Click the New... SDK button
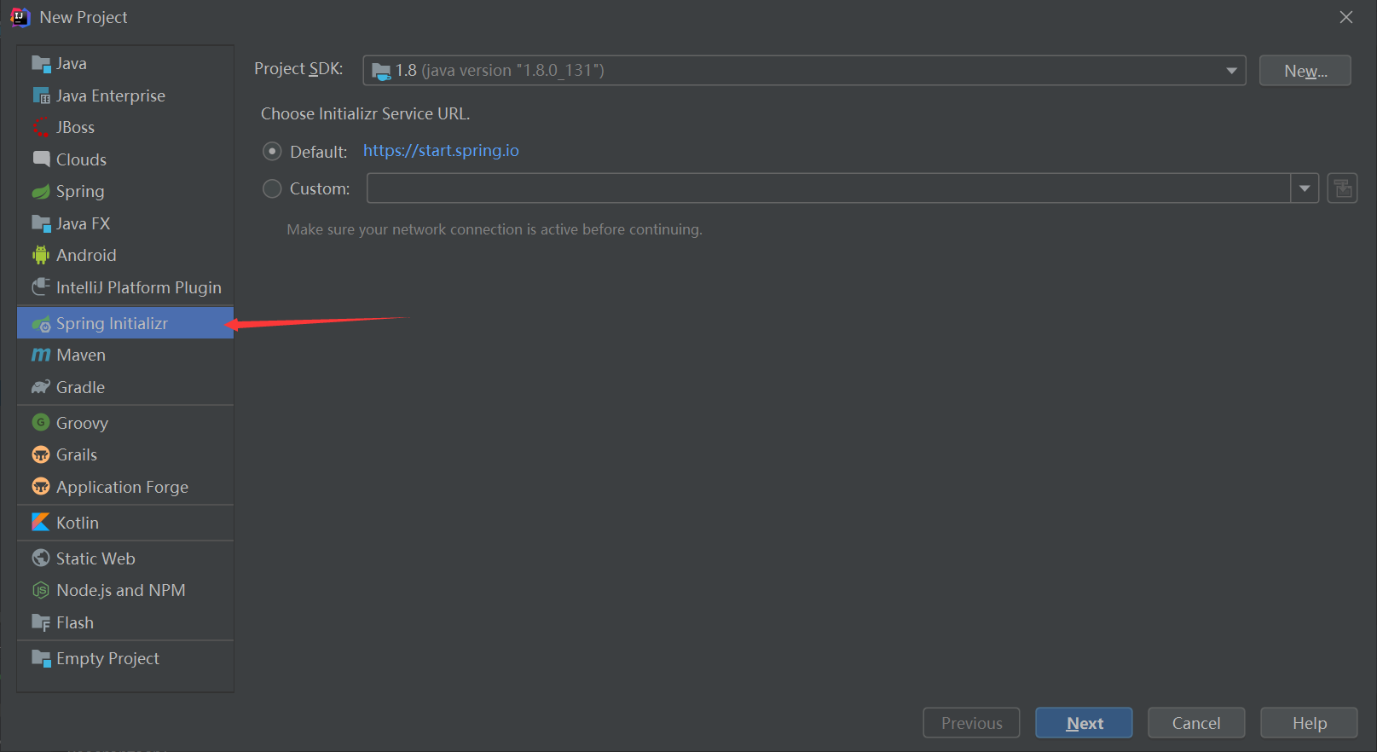This screenshot has width=1377, height=752. (1305, 71)
